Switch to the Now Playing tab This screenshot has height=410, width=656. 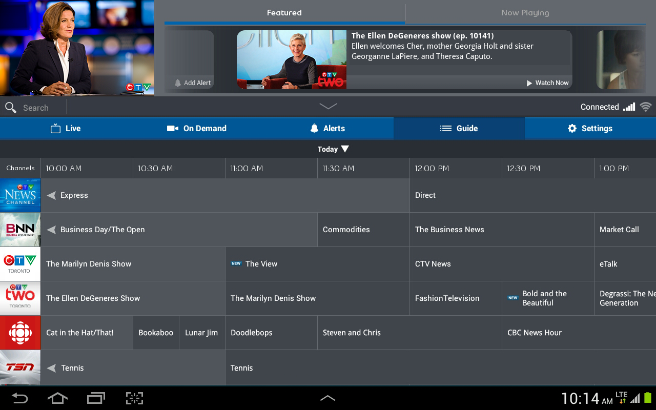[525, 13]
